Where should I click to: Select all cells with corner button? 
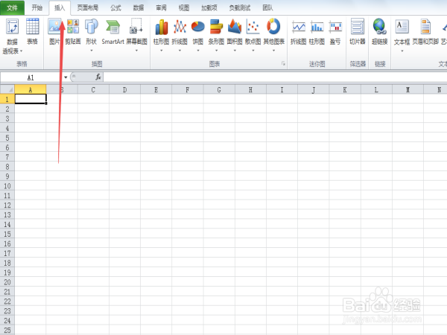tap(7, 89)
